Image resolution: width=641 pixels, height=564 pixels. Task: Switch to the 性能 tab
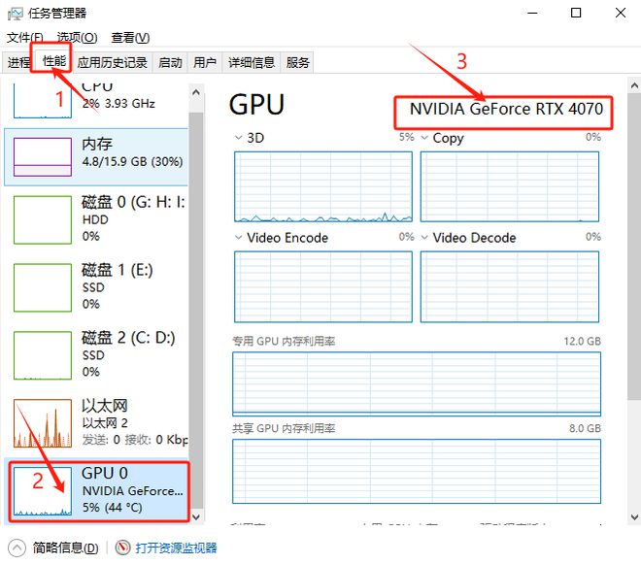point(54,62)
